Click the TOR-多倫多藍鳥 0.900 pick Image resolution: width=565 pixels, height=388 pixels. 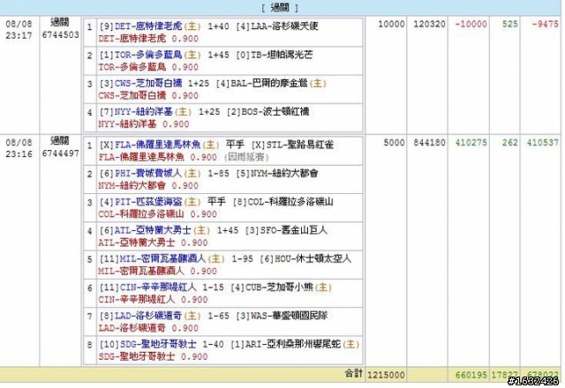148,67
